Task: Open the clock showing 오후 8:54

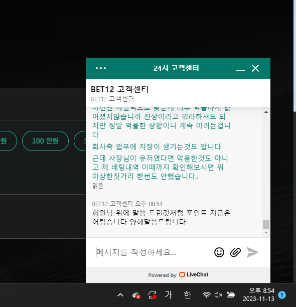Action: (258, 294)
